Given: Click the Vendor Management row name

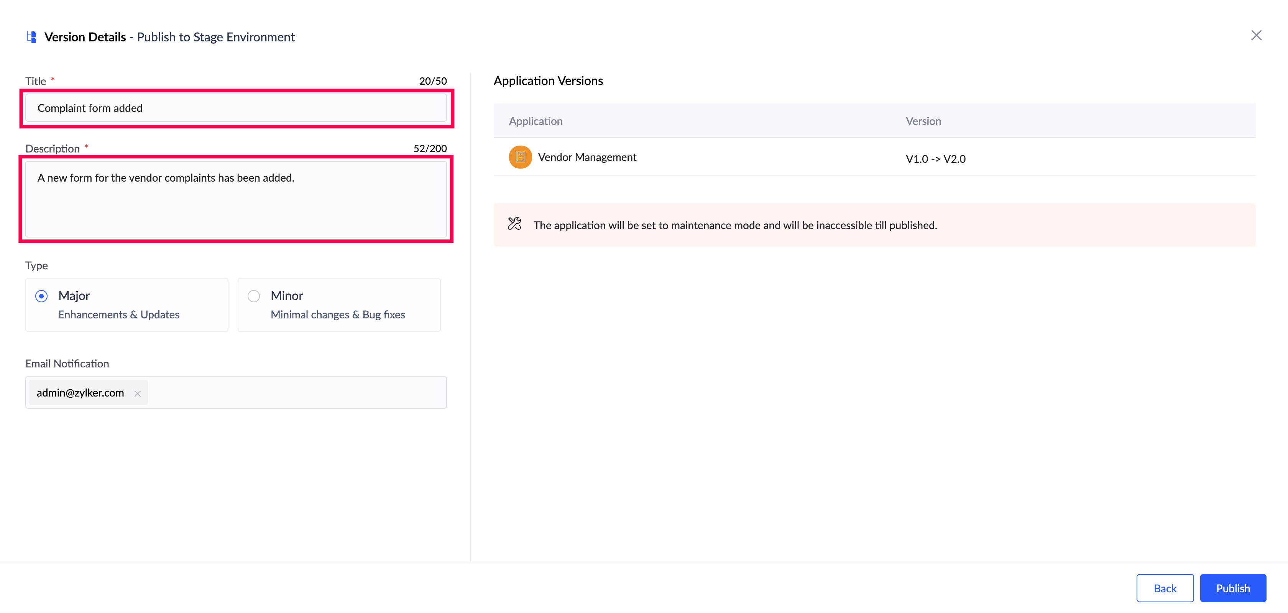Looking at the screenshot, I should tap(587, 157).
